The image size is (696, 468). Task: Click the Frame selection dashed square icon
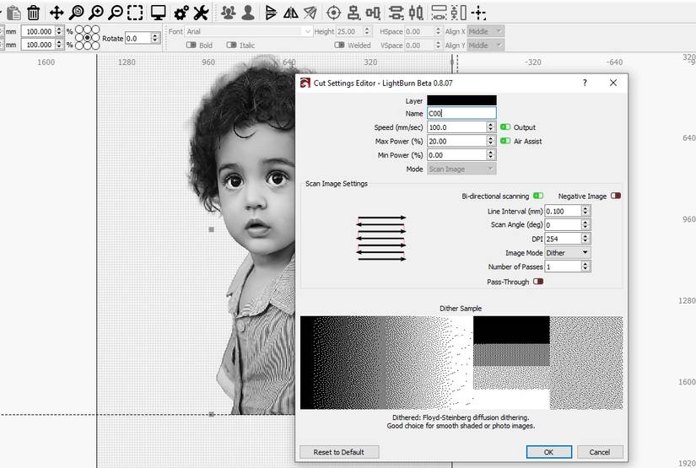pyautogui.click(x=135, y=13)
